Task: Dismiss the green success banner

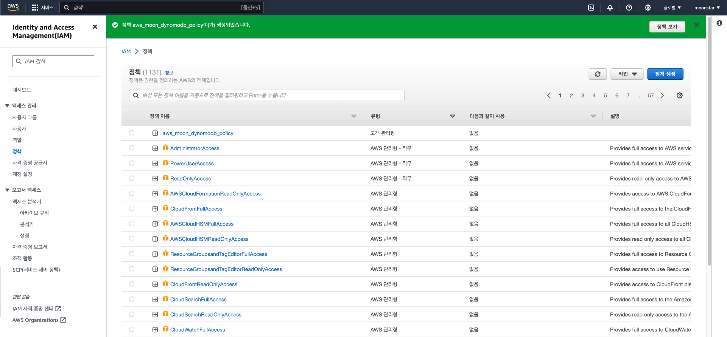Action: coord(697,25)
